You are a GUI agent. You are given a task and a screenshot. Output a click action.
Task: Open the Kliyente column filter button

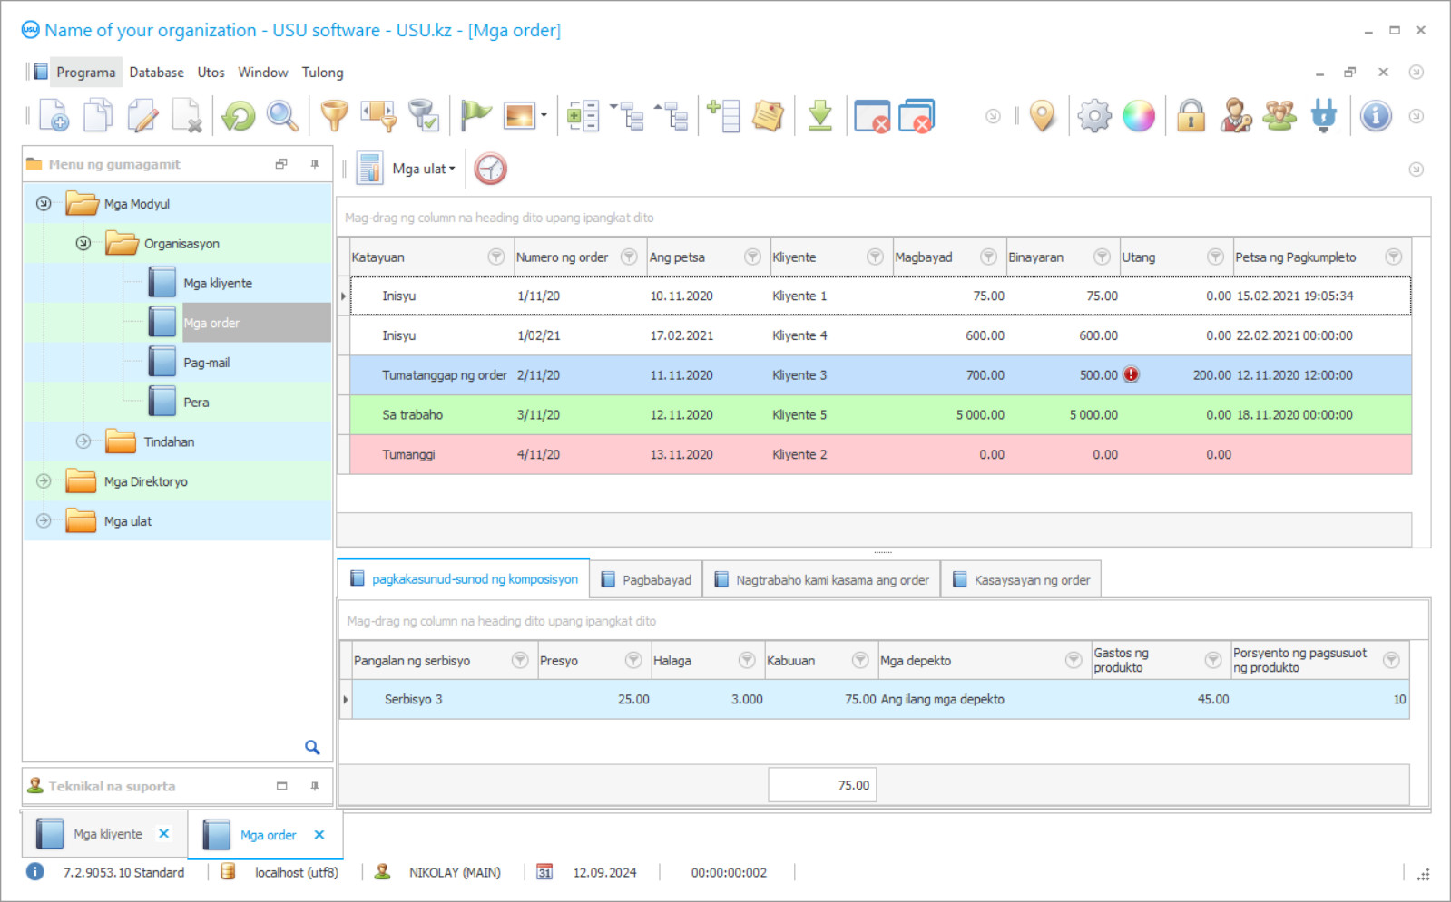click(875, 257)
